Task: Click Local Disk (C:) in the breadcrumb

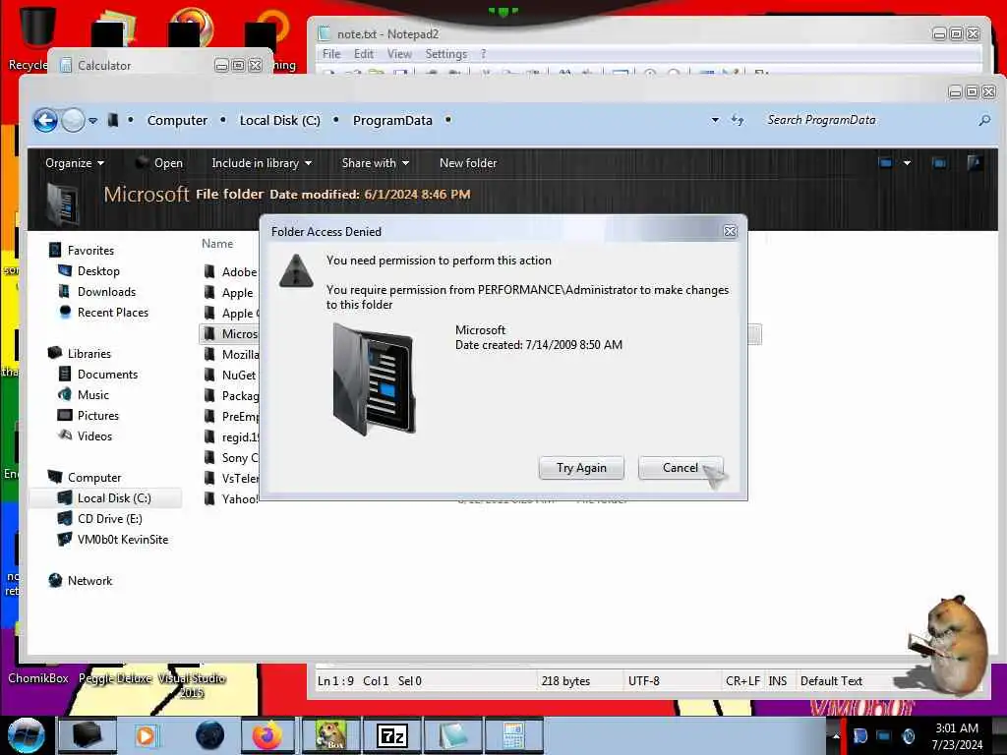Action: 279,120
